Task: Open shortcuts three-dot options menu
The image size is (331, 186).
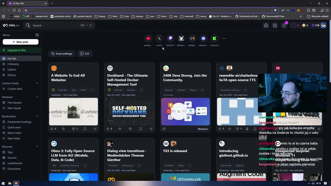Action: pyautogui.click(x=224, y=38)
